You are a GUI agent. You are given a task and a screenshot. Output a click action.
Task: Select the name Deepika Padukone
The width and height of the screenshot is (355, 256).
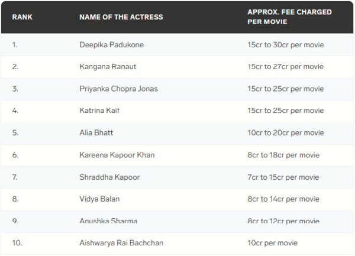pyautogui.click(x=111, y=45)
